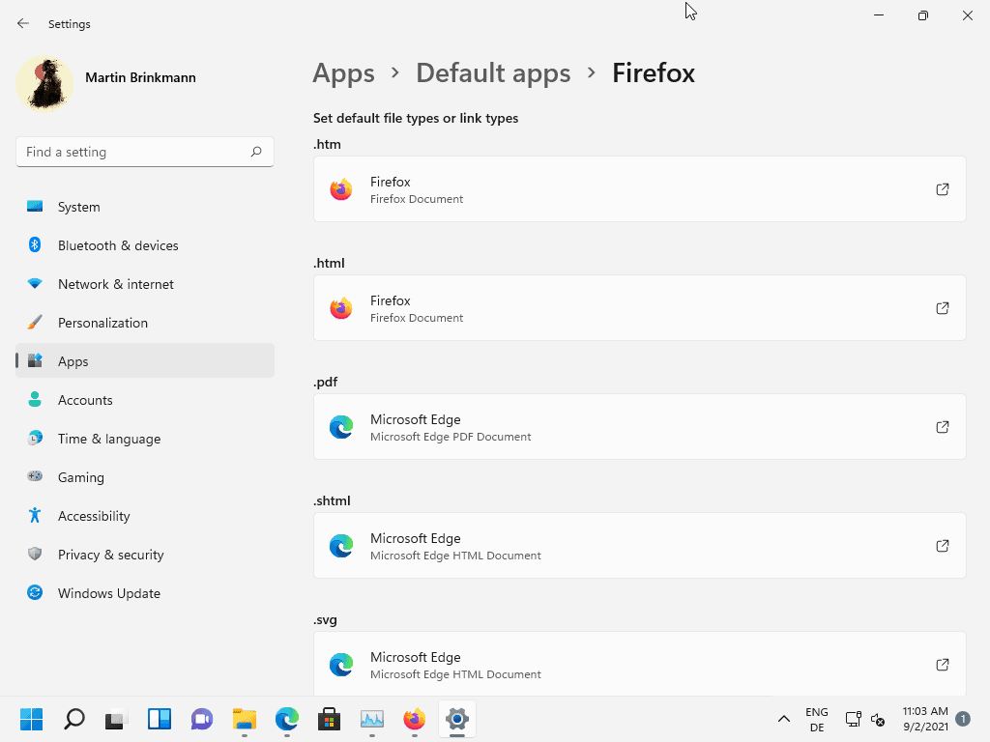Switch to Firefox on taskbar
This screenshot has height=742, width=990.
[x=414, y=719]
